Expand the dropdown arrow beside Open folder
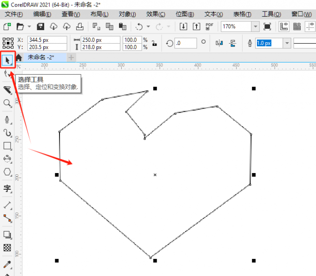 (29, 26)
